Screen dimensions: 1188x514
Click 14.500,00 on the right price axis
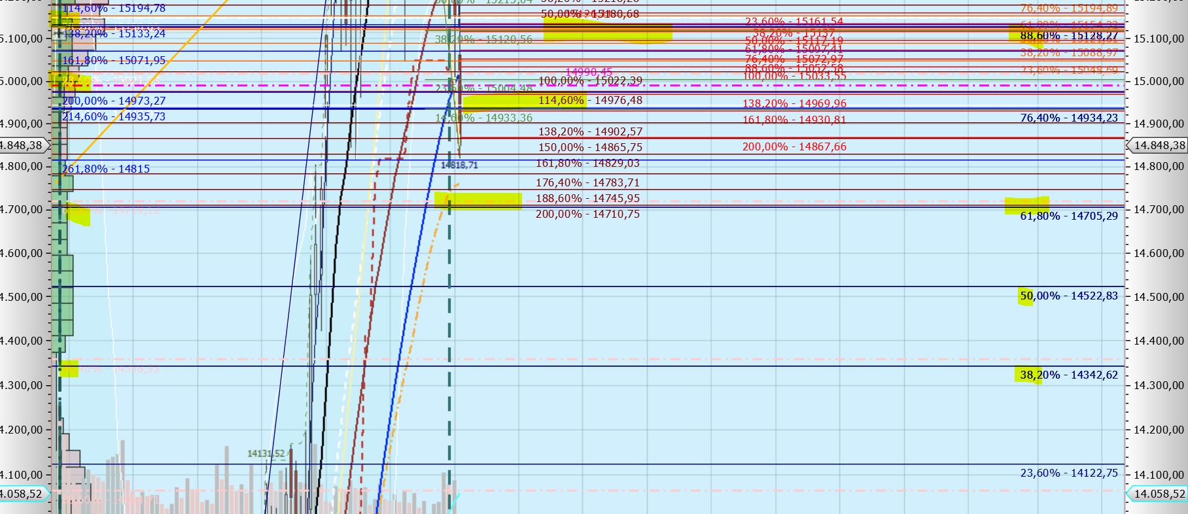tap(1159, 297)
